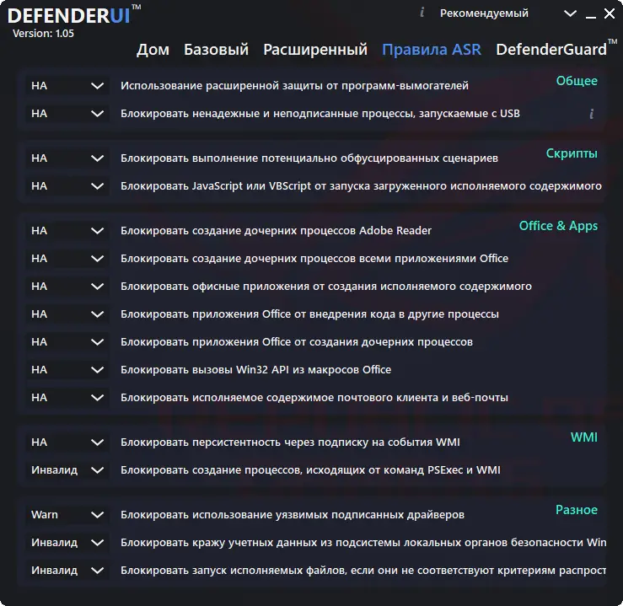Open the Расширенный tab

pos(315,50)
